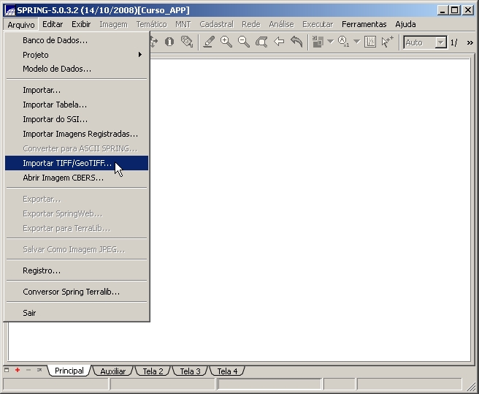Viewport: 479px width, 394px height.
Task: Switch to the Tela 2 tab
Action: 153,371
